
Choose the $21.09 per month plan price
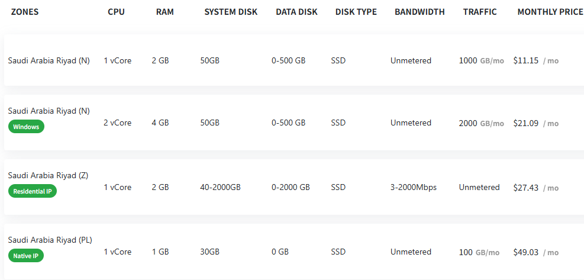(x=526, y=123)
